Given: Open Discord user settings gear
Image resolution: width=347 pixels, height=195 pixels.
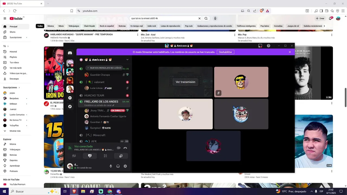Looking at the screenshot, I should coord(125,166).
